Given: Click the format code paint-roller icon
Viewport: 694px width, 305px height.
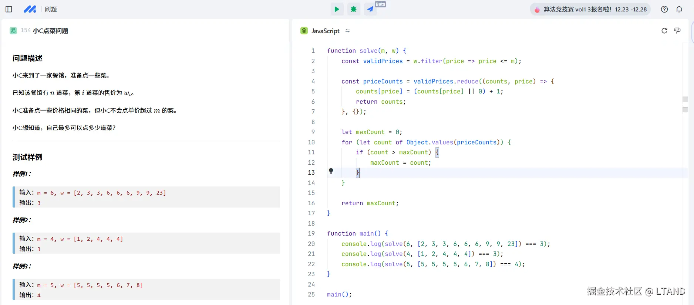Looking at the screenshot, I should pos(677,31).
